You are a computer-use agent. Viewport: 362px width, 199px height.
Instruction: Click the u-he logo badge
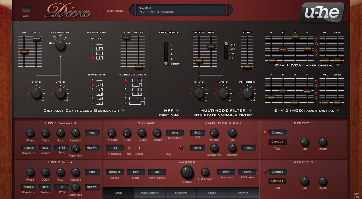[322, 12]
